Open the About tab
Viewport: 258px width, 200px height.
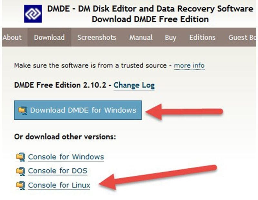tap(12, 37)
